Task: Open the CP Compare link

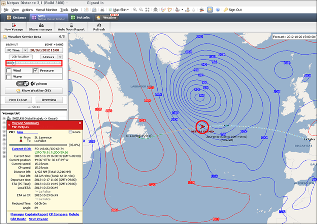Action: [x=58, y=214]
